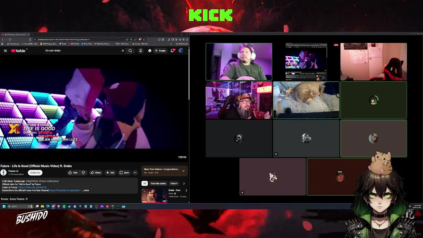423x238 pixels.
Task: Open the YouTube account avatar menu
Action: 181,51
